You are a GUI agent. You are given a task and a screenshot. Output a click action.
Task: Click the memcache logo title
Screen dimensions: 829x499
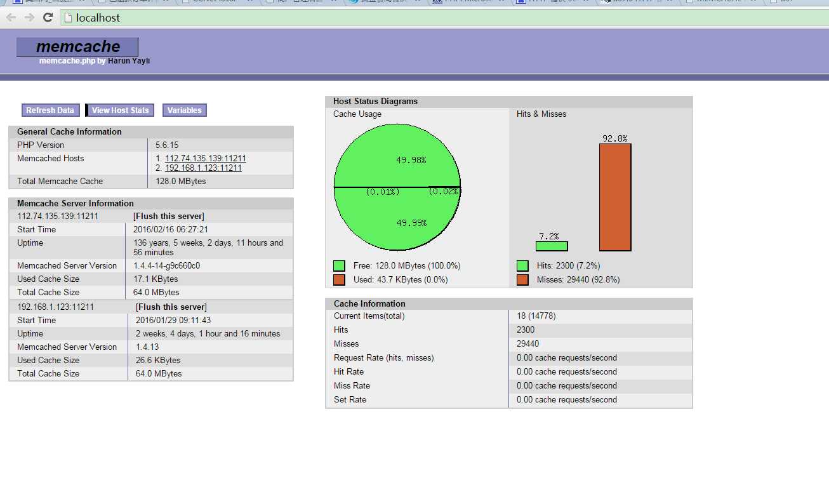click(x=77, y=46)
